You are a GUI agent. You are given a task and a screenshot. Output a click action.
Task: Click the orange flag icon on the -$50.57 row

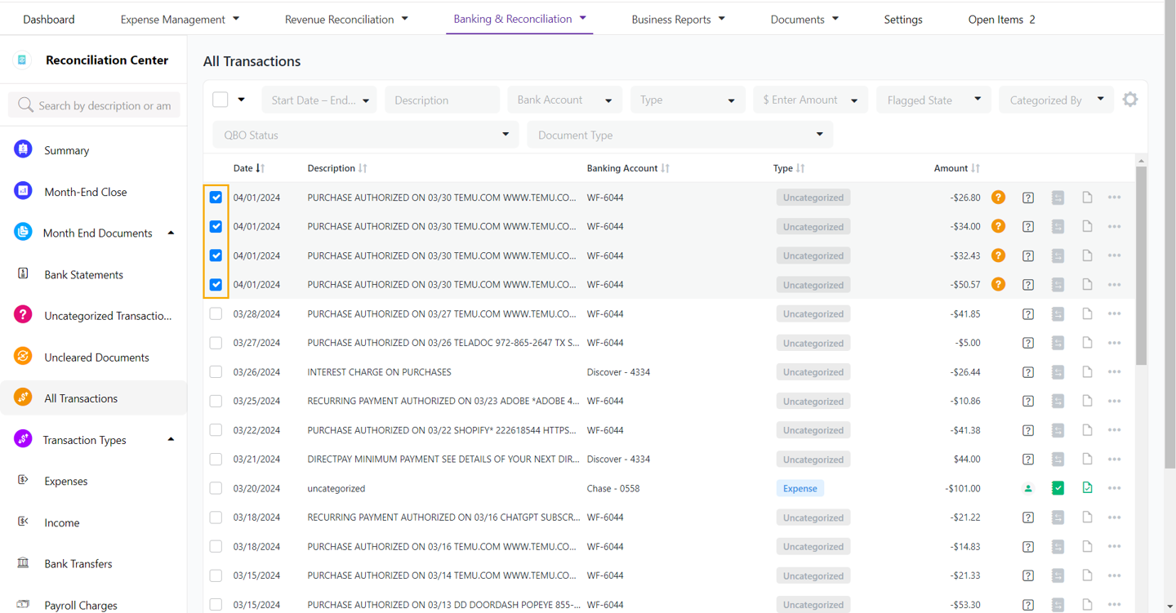[998, 285]
